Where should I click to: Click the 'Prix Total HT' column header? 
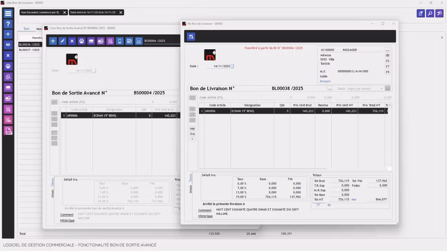point(371,105)
